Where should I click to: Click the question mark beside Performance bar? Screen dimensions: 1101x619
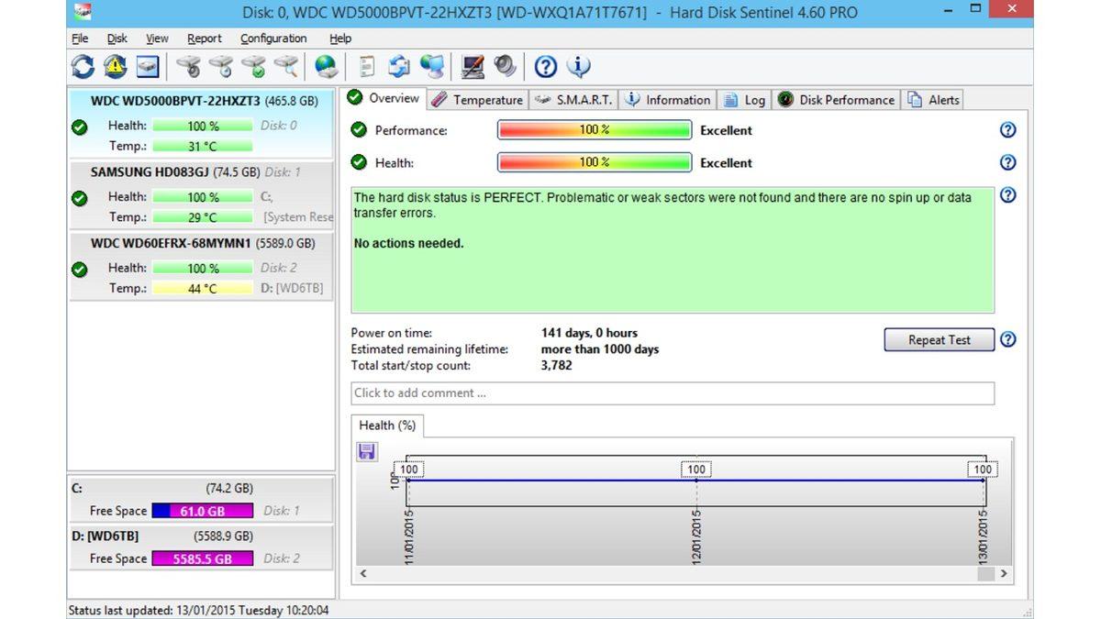(x=1007, y=130)
